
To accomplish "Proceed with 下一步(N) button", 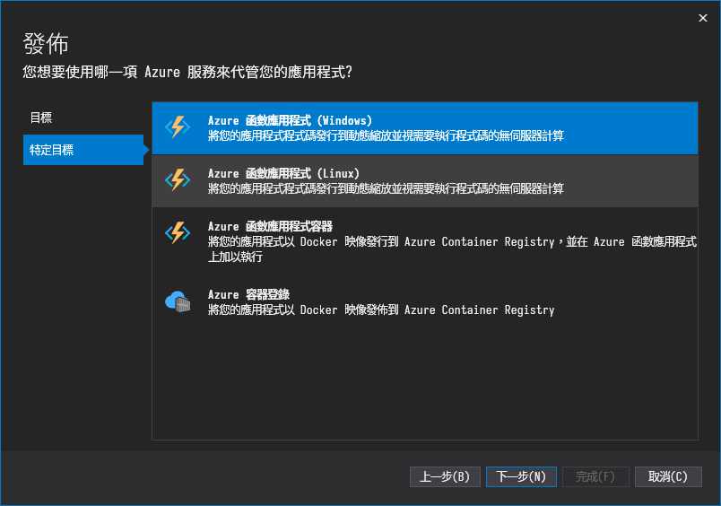I will [x=521, y=476].
